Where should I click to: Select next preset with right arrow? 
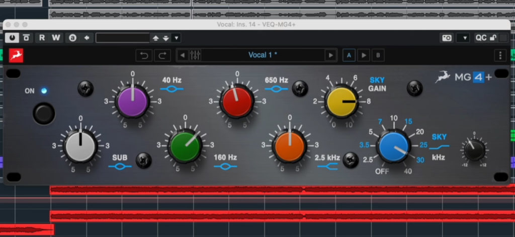pyautogui.click(x=330, y=55)
